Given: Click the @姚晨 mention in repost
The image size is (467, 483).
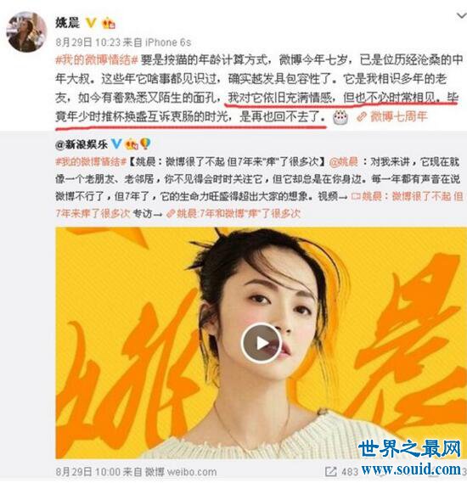Looking at the screenshot, I should coord(344,161).
